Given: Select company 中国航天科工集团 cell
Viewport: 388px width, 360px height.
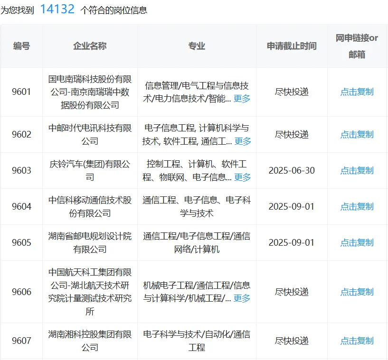Looking at the screenshot, I should pos(90,292).
